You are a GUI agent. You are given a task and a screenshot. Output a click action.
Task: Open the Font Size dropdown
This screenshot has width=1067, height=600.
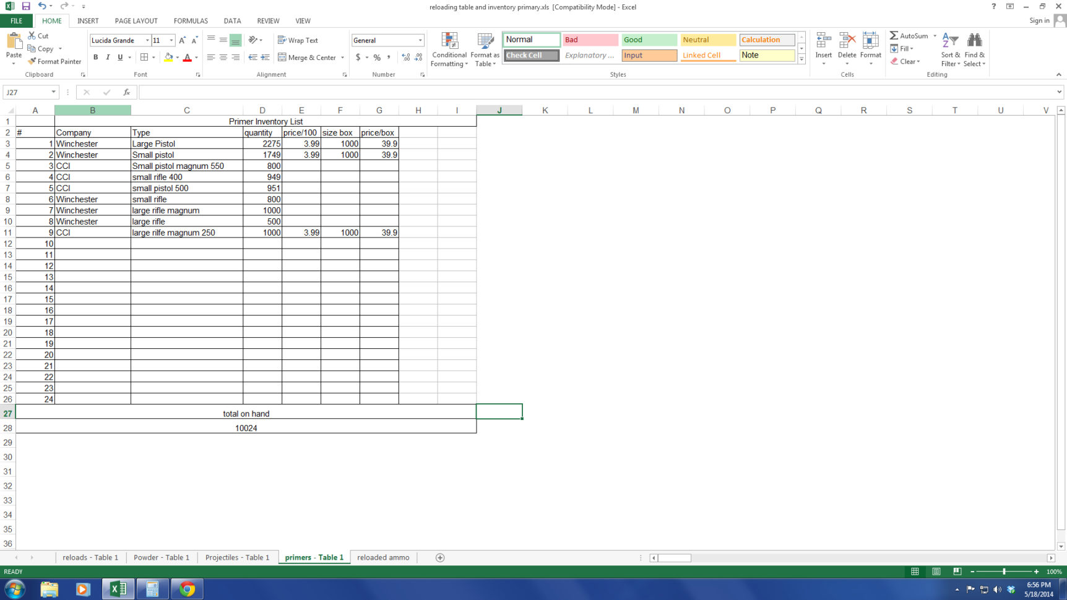(x=171, y=40)
